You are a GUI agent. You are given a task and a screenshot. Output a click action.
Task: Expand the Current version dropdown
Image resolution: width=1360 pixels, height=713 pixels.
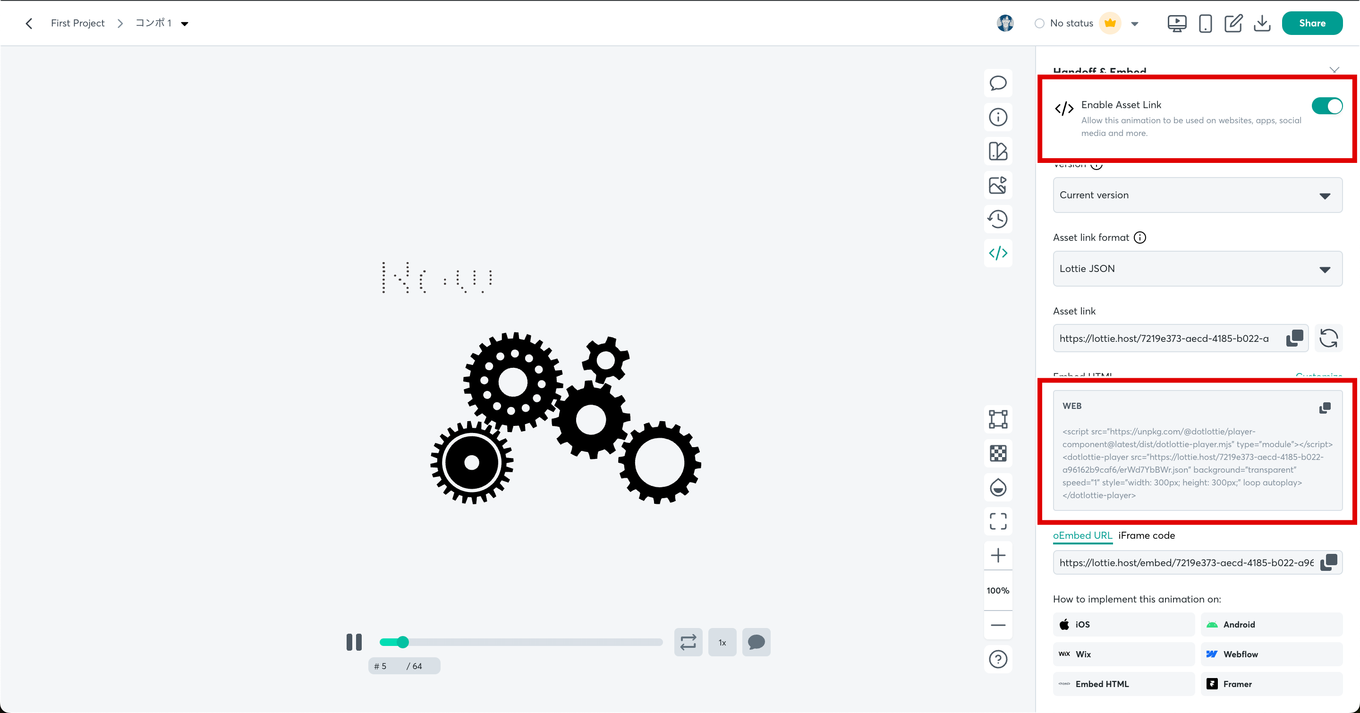pos(1197,195)
